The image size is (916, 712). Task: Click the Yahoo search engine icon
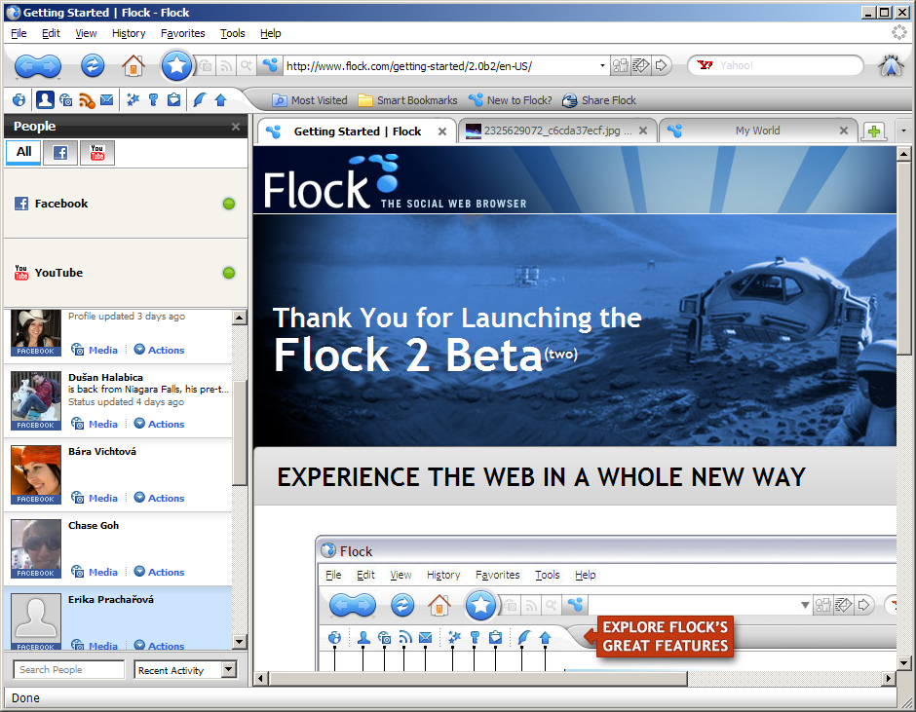(706, 65)
